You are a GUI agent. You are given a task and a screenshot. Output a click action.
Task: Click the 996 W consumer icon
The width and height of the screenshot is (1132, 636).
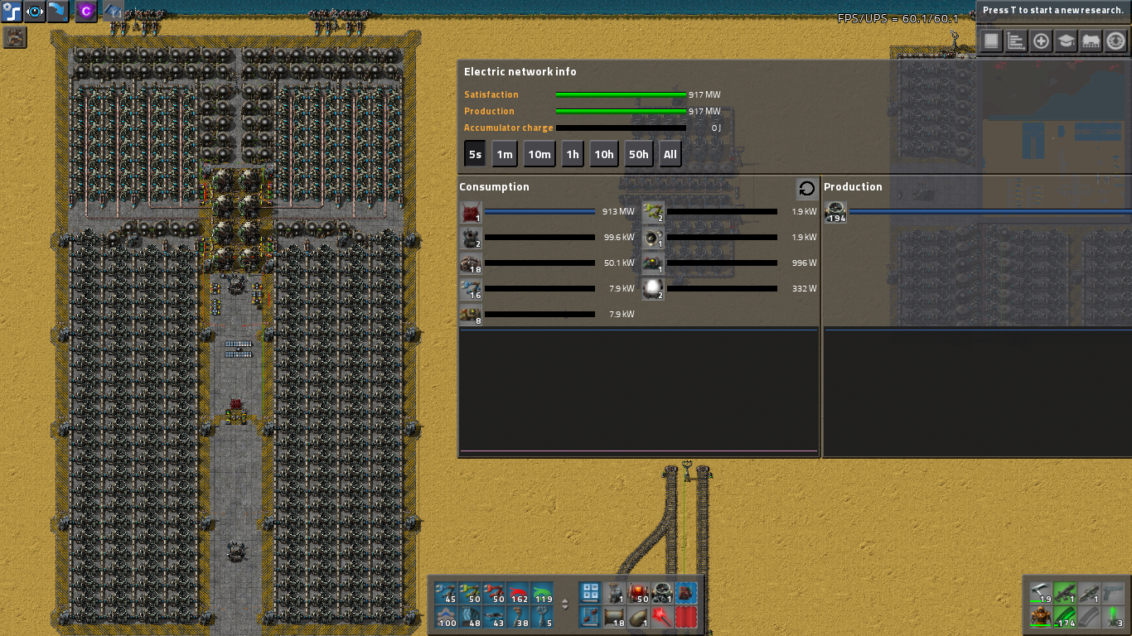click(x=653, y=263)
